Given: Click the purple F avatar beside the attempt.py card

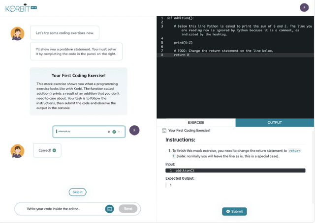Looking at the screenshot, I should point(134,130).
